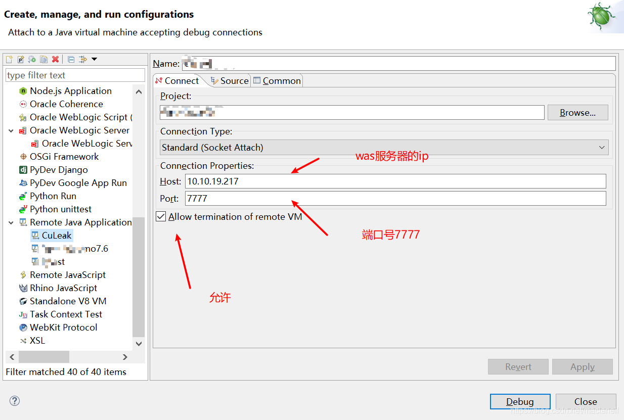Click the Remote Java Application icon
Screen dimensions: 624x420
click(23, 222)
